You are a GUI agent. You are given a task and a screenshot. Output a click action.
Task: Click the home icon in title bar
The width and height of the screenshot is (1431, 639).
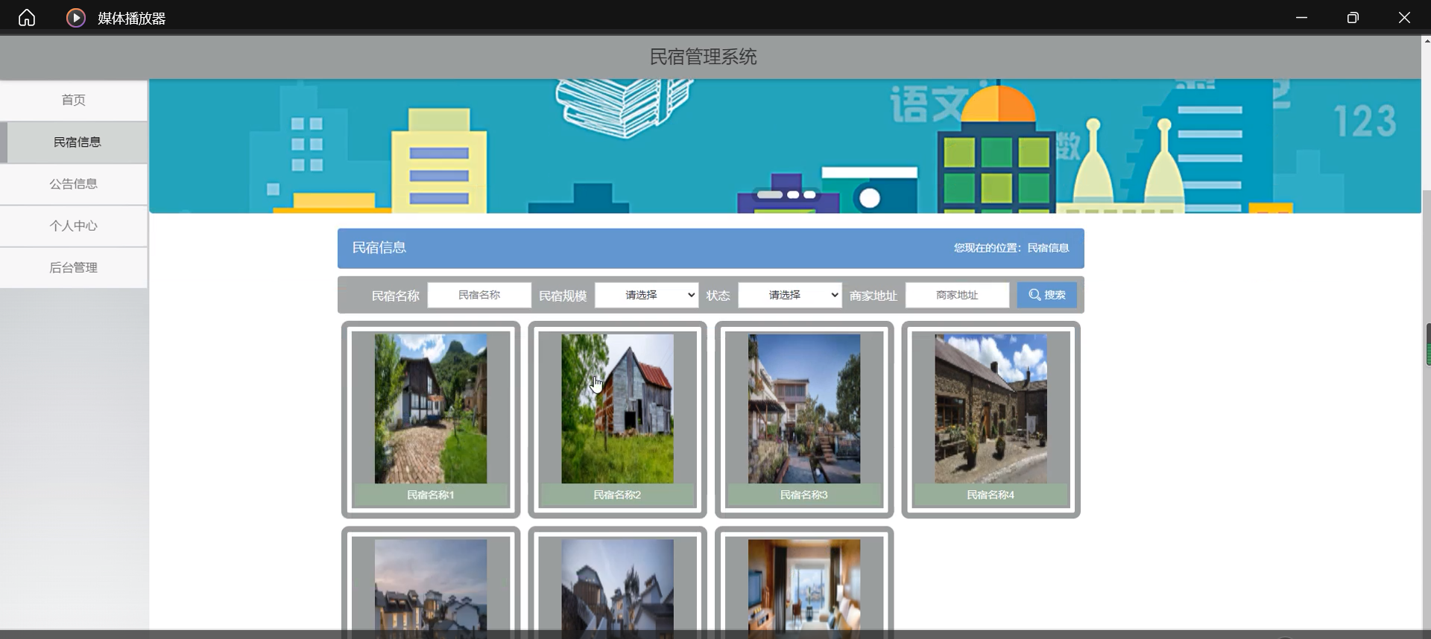pyautogui.click(x=27, y=17)
